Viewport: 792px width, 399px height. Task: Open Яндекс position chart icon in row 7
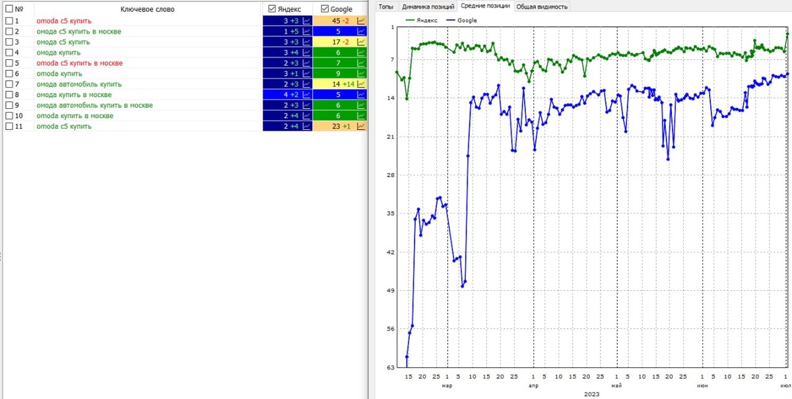pyautogui.click(x=306, y=84)
